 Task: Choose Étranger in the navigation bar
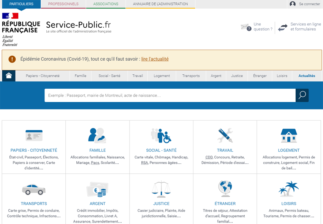coord(260,76)
